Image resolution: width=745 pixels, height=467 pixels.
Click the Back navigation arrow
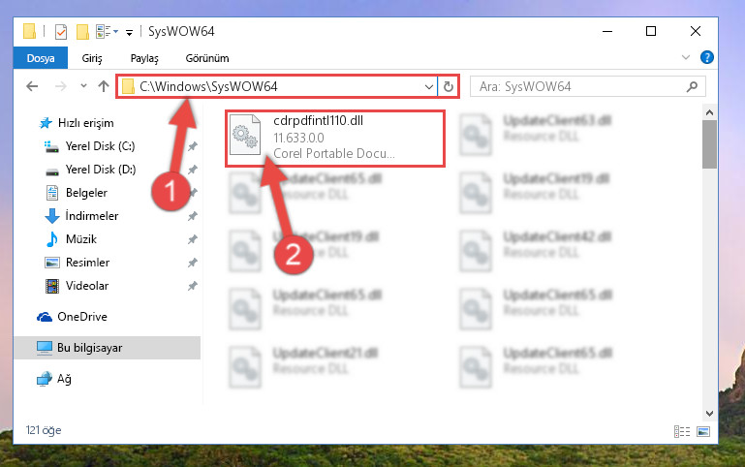[x=32, y=86]
